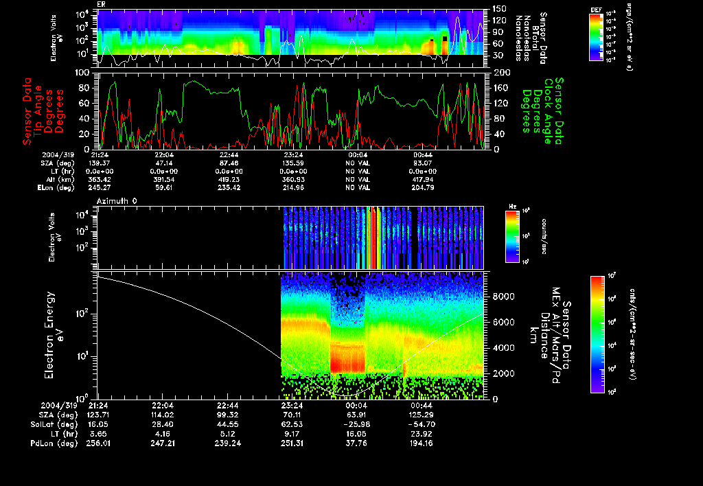This screenshot has width=703, height=486.
Task: Click the PdLon value 251.31
Action: click(x=292, y=443)
